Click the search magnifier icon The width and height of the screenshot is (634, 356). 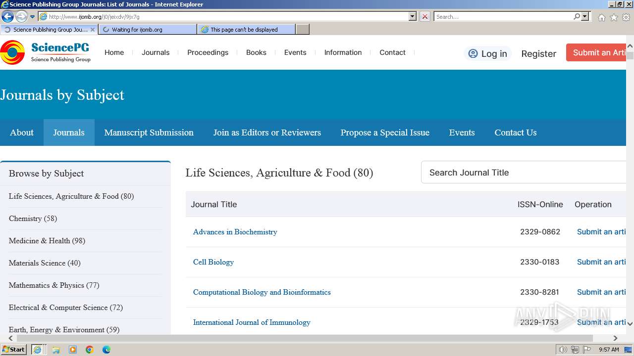[x=577, y=16]
